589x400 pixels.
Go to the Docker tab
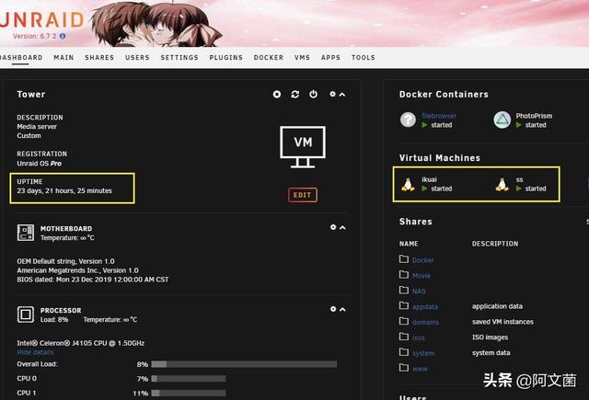click(x=269, y=57)
